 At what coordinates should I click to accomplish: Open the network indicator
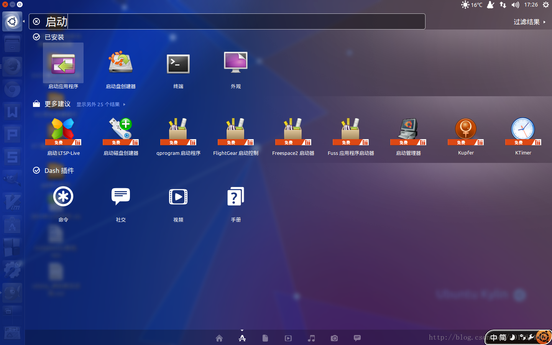point(503,5)
